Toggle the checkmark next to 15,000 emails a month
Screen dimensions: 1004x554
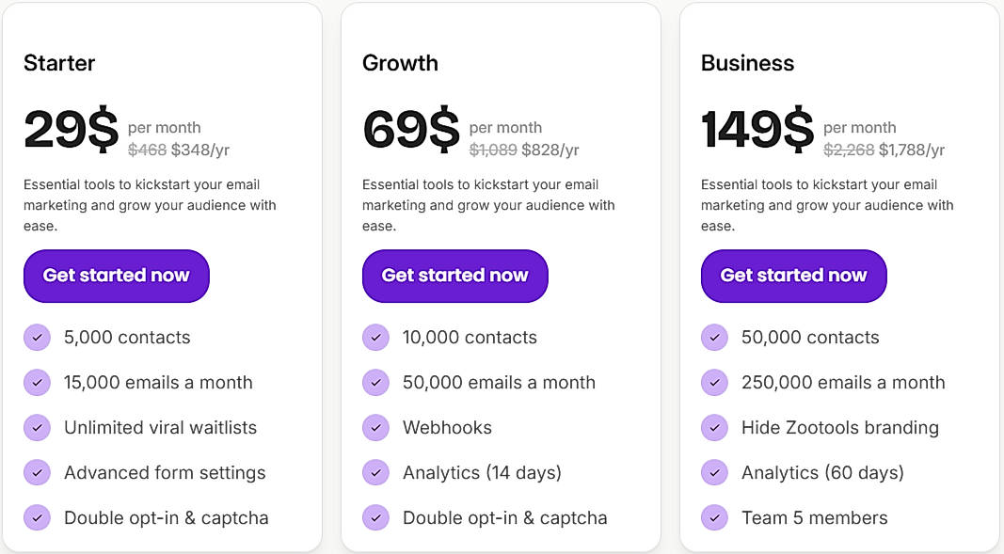click(x=37, y=382)
